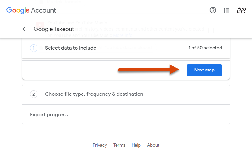
Task: Click the faded All YouTube data included button
Action: [x=125, y=48]
